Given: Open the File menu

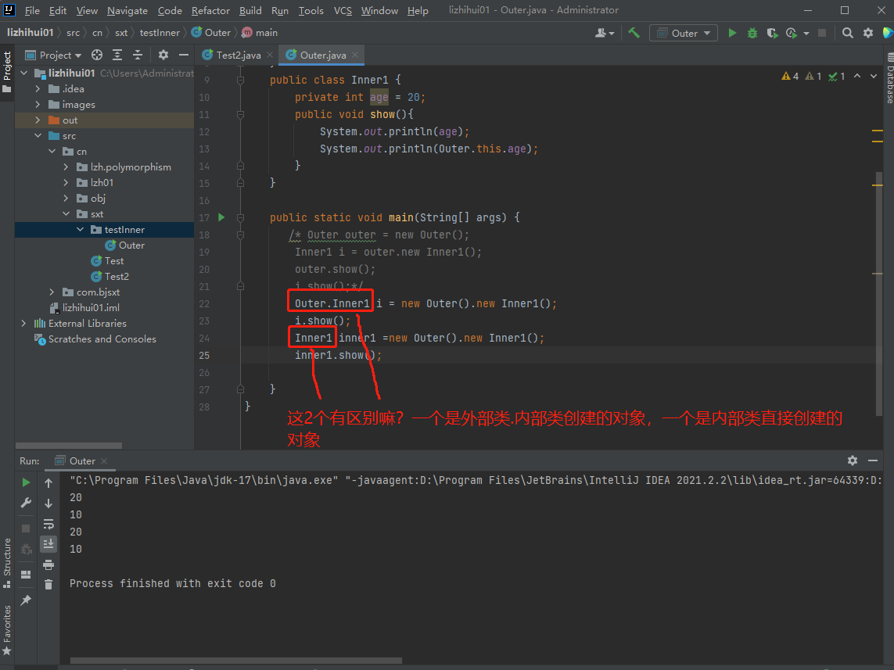Looking at the screenshot, I should click(x=32, y=10).
